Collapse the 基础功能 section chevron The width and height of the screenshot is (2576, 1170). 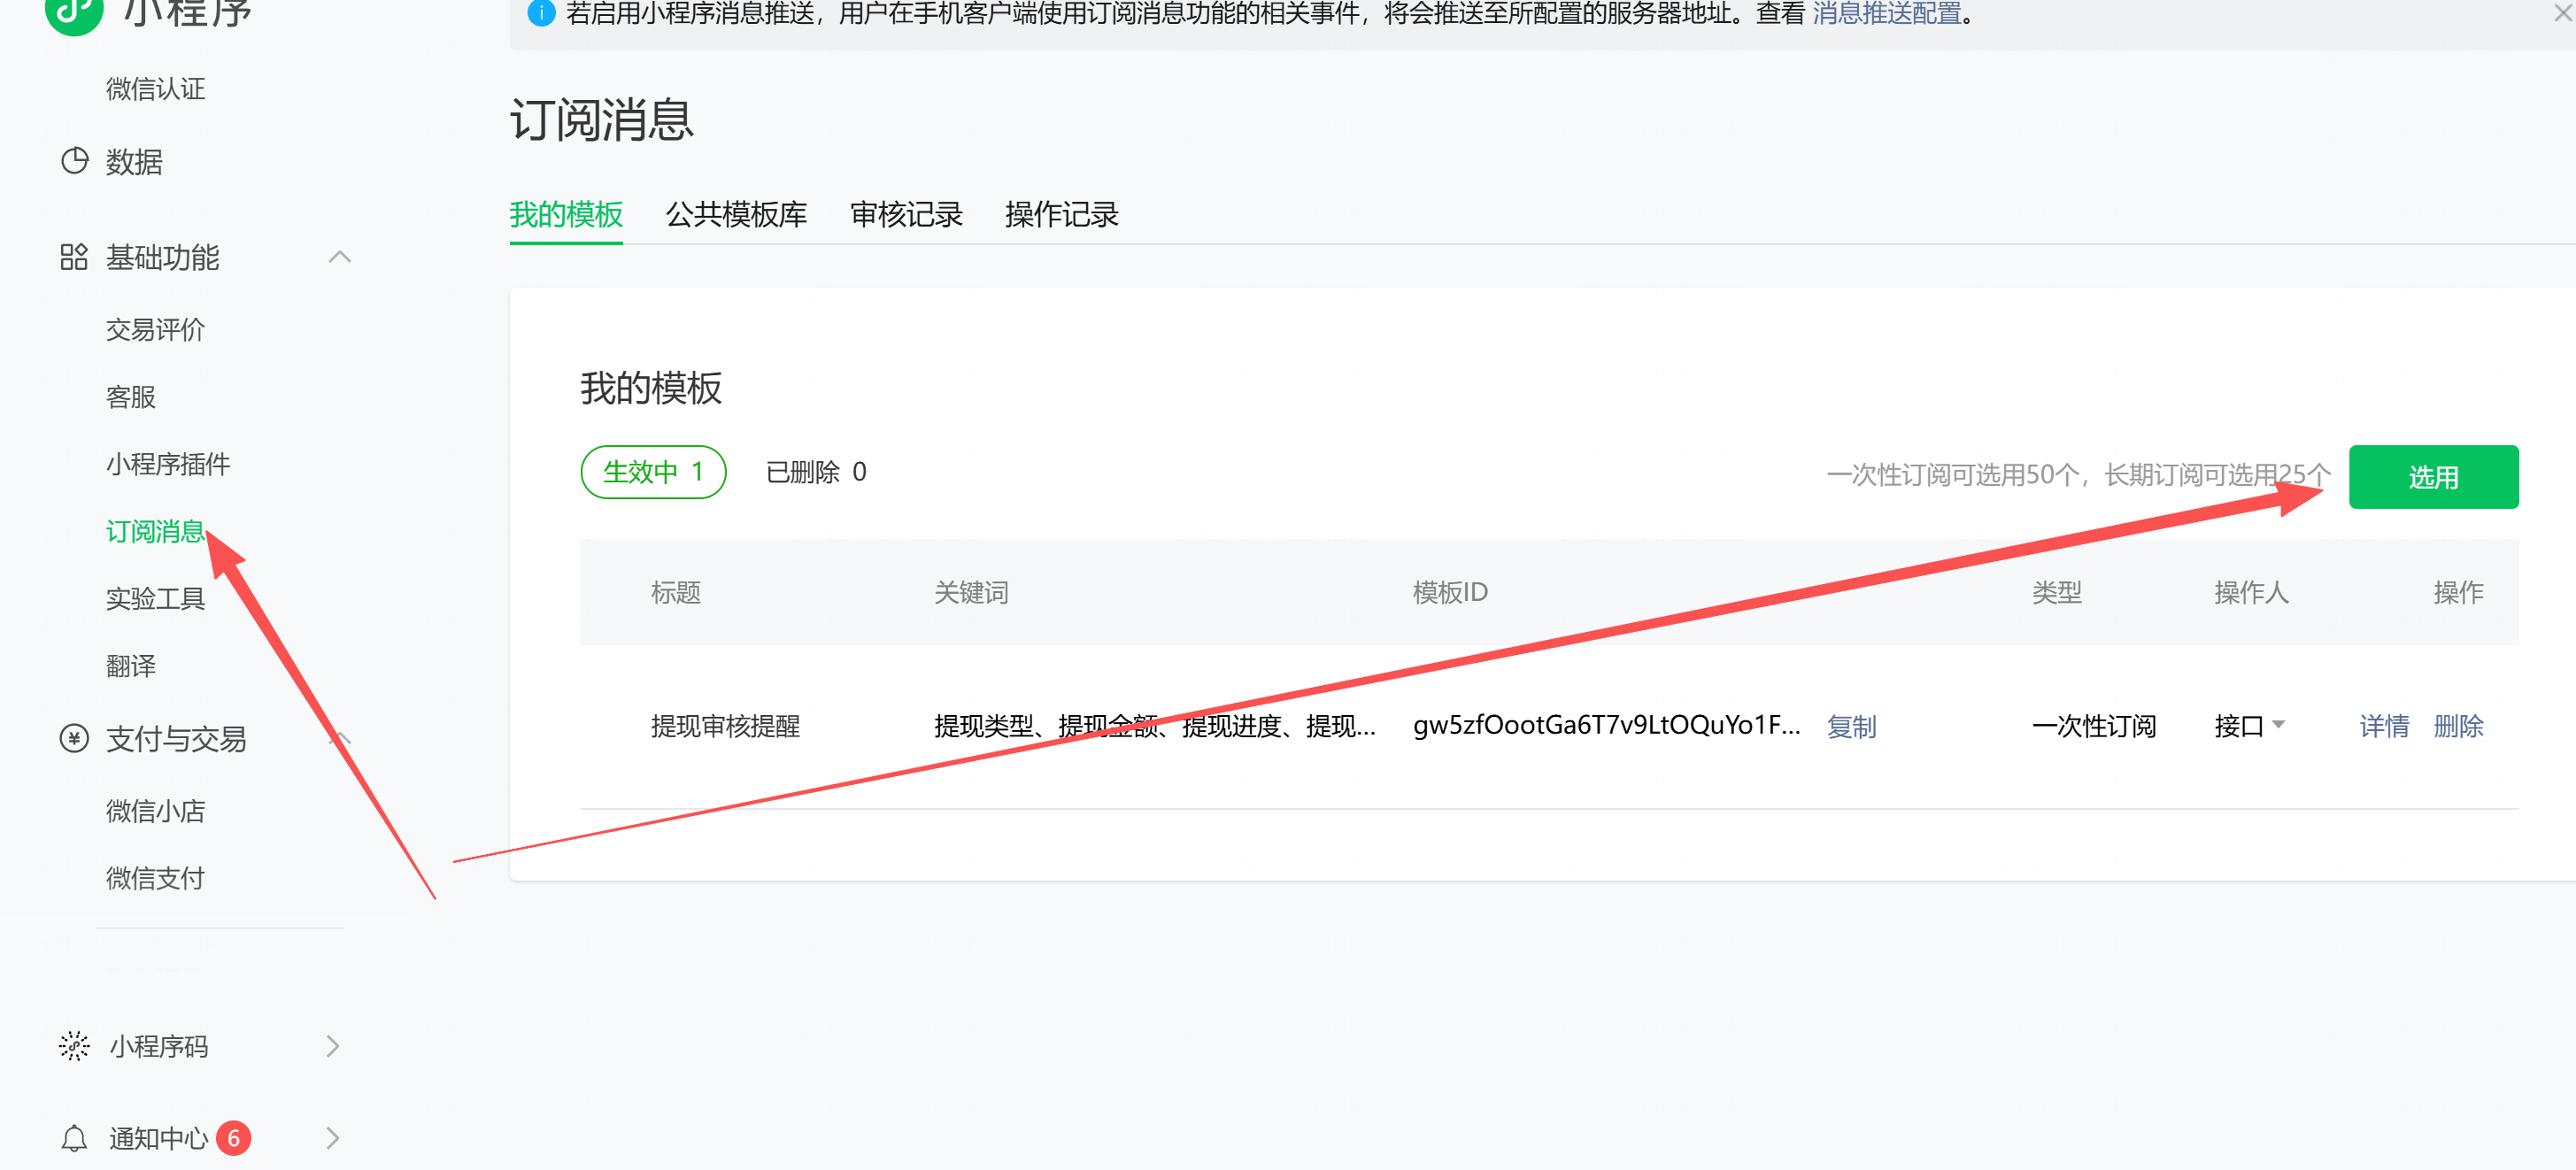340,257
